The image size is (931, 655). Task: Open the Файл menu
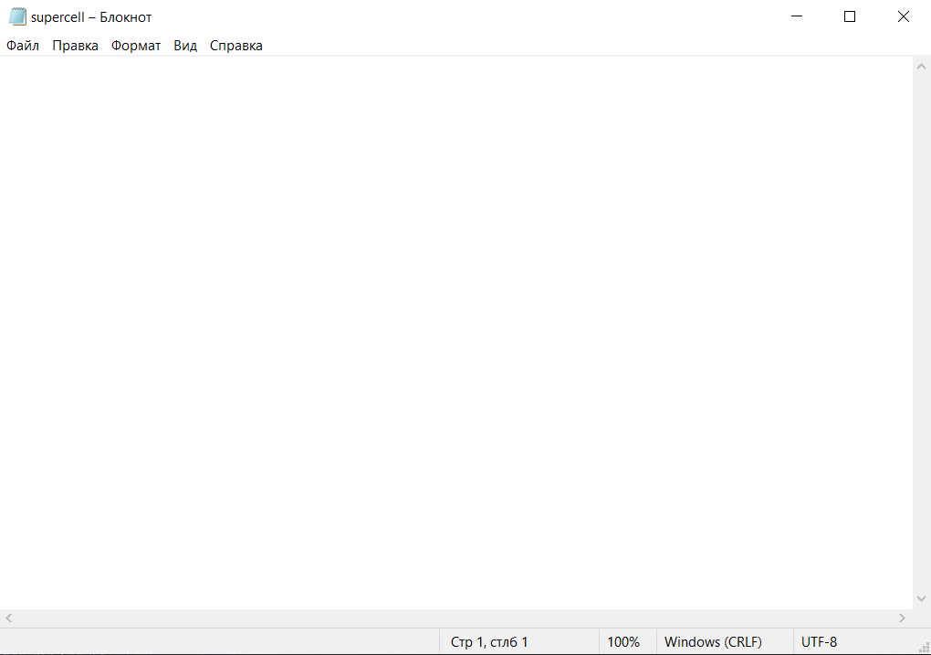tap(23, 46)
